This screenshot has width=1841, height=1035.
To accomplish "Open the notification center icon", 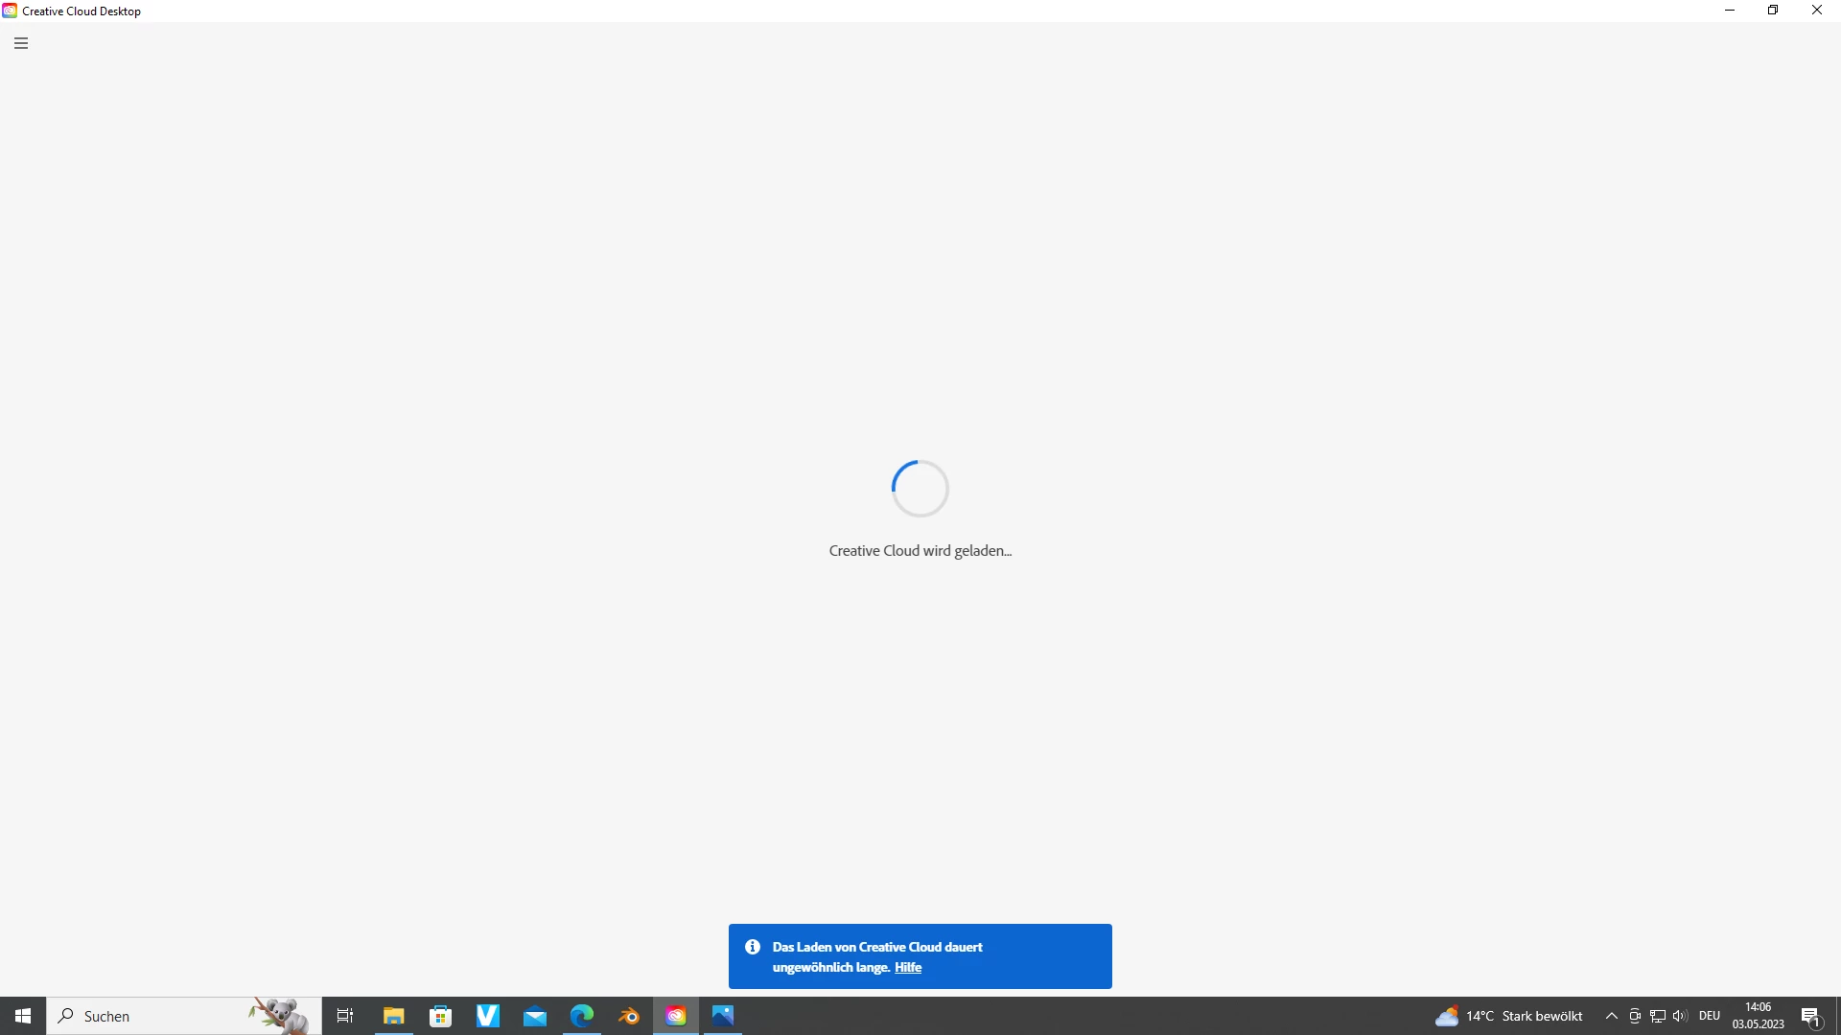I will [1810, 1016].
